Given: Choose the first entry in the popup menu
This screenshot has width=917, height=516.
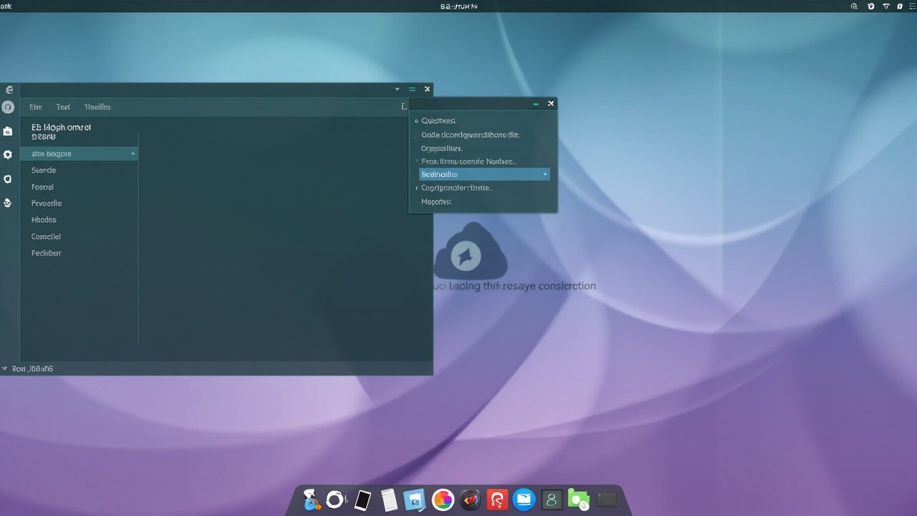Looking at the screenshot, I should click(x=438, y=121).
